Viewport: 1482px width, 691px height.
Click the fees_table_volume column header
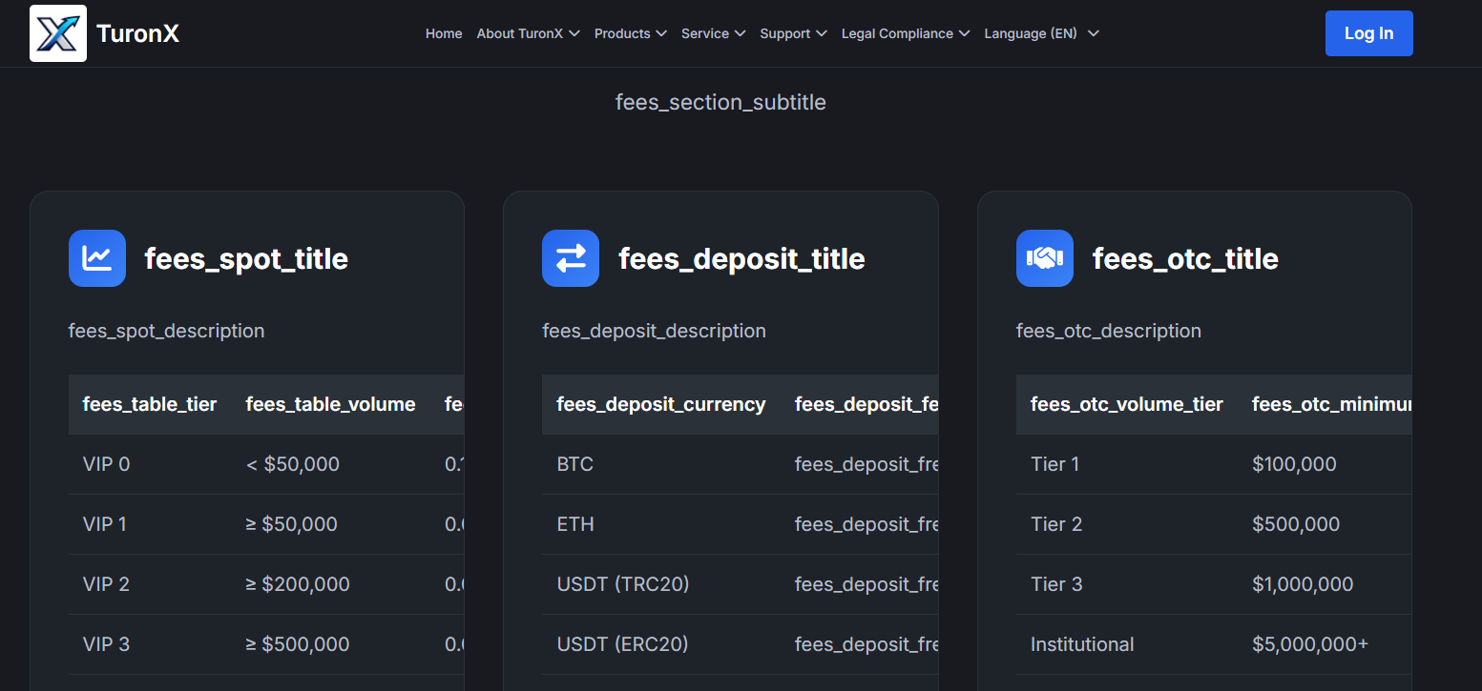330,404
